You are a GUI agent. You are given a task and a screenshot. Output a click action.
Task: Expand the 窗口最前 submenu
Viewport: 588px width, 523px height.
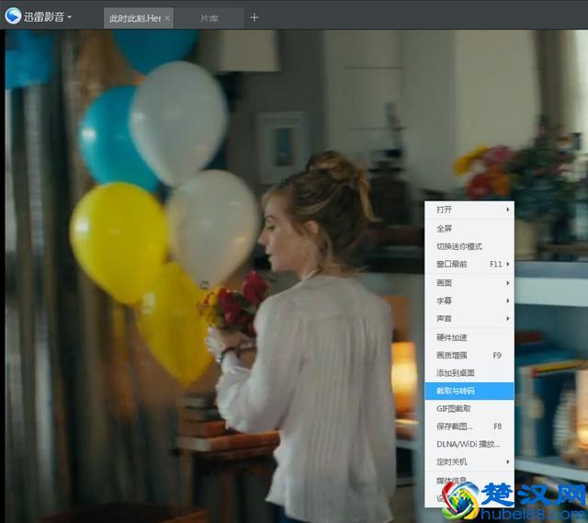point(469,264)
